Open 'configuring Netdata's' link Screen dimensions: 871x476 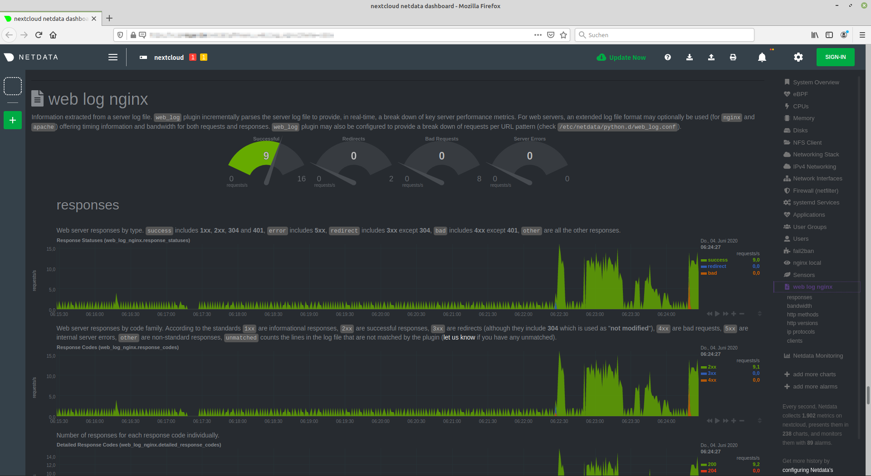(x=807, y=470)
